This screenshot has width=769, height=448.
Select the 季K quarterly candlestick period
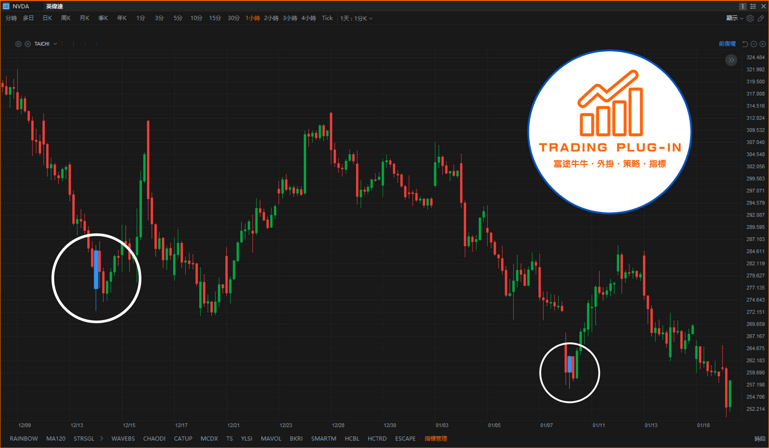coord(103,18)
